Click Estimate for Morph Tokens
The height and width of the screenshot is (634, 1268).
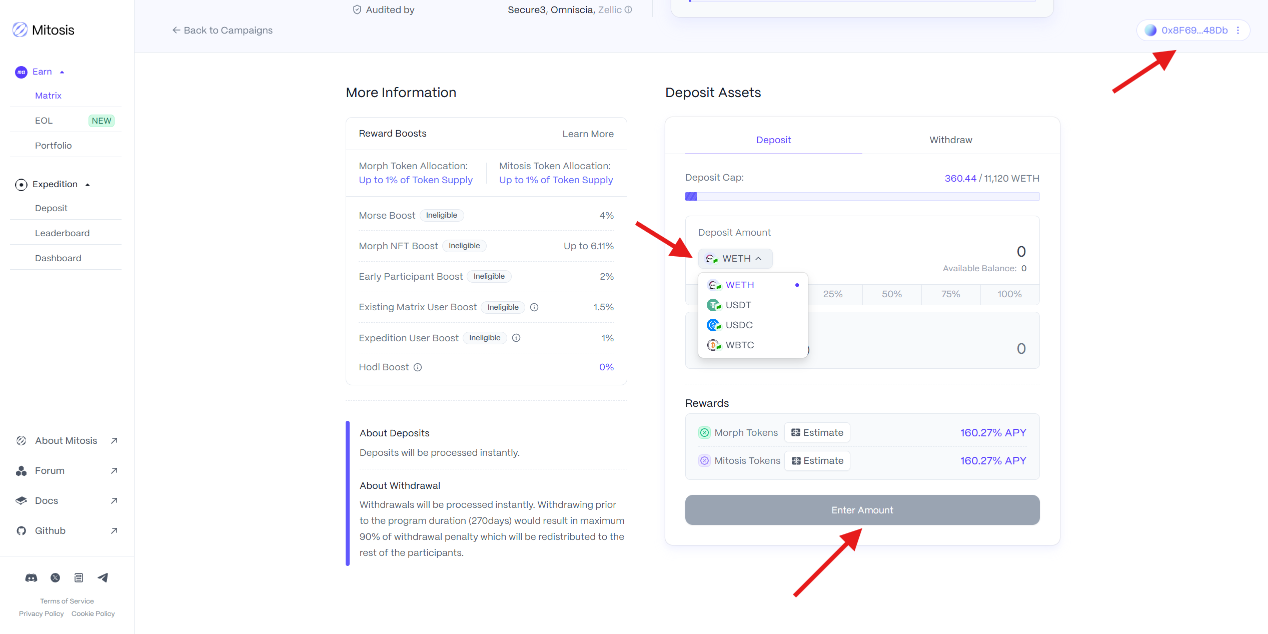[x=817, y=433]
